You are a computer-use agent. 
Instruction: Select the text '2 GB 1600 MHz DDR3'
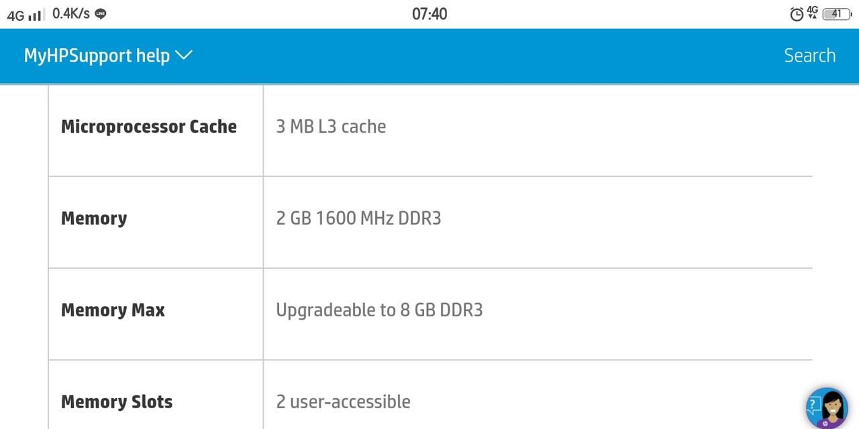[x=360, y=218]
